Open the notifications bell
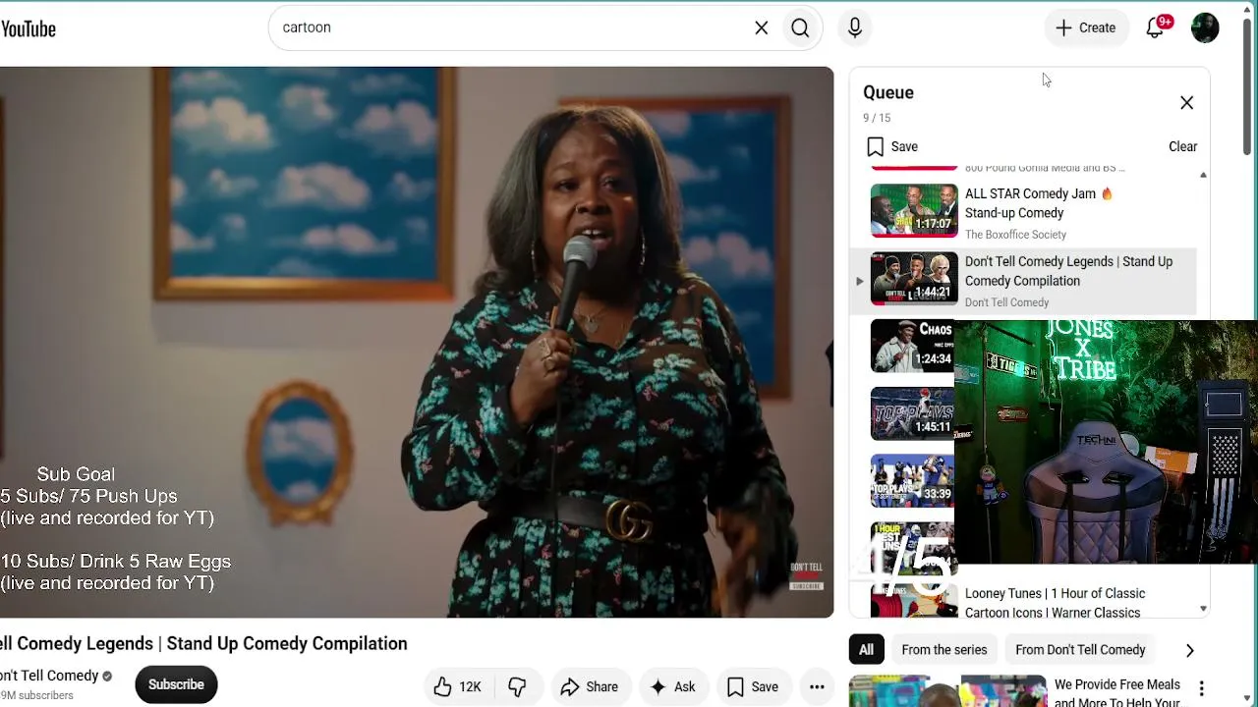Image resolution: width=1258 pixels, height=707 pixels. (x=1156, y=27)
